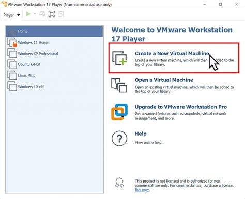The image size is (245, 199).
Task: Select the Ubuntu 64-bit virtual machine
Action: click(54, 64)
